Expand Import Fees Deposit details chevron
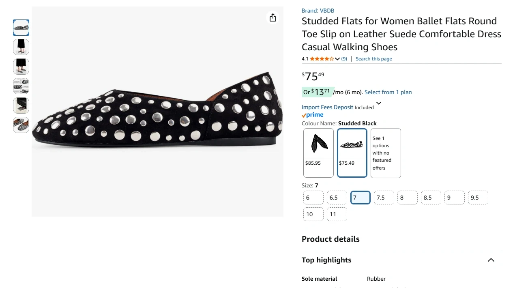This screenshot has width=515, height=288. click(379, 103)
